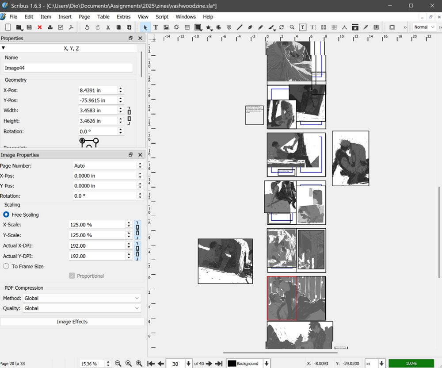Choose the Rotate Item tool

point(282,27)
